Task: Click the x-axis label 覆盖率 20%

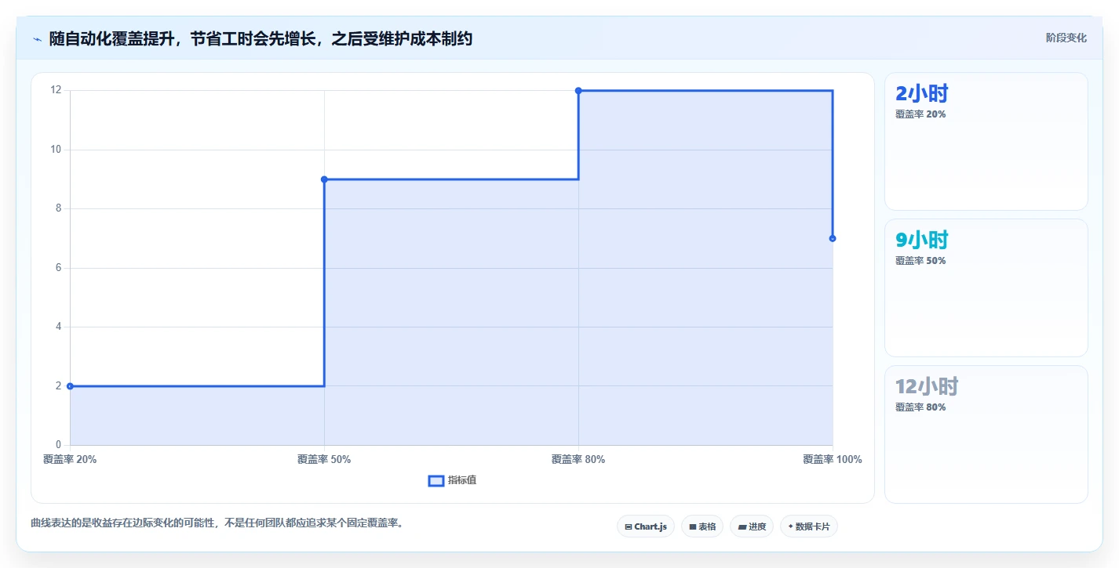Action: coord(70,460)
